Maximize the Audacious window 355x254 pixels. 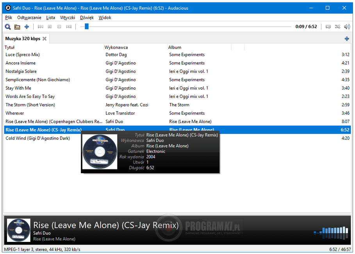[x=327, y=8]
